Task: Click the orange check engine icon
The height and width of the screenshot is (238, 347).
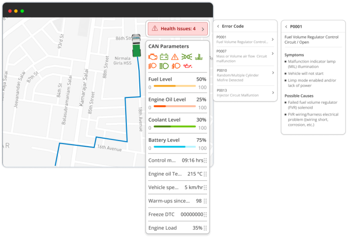Action: (x=152, y=57)
